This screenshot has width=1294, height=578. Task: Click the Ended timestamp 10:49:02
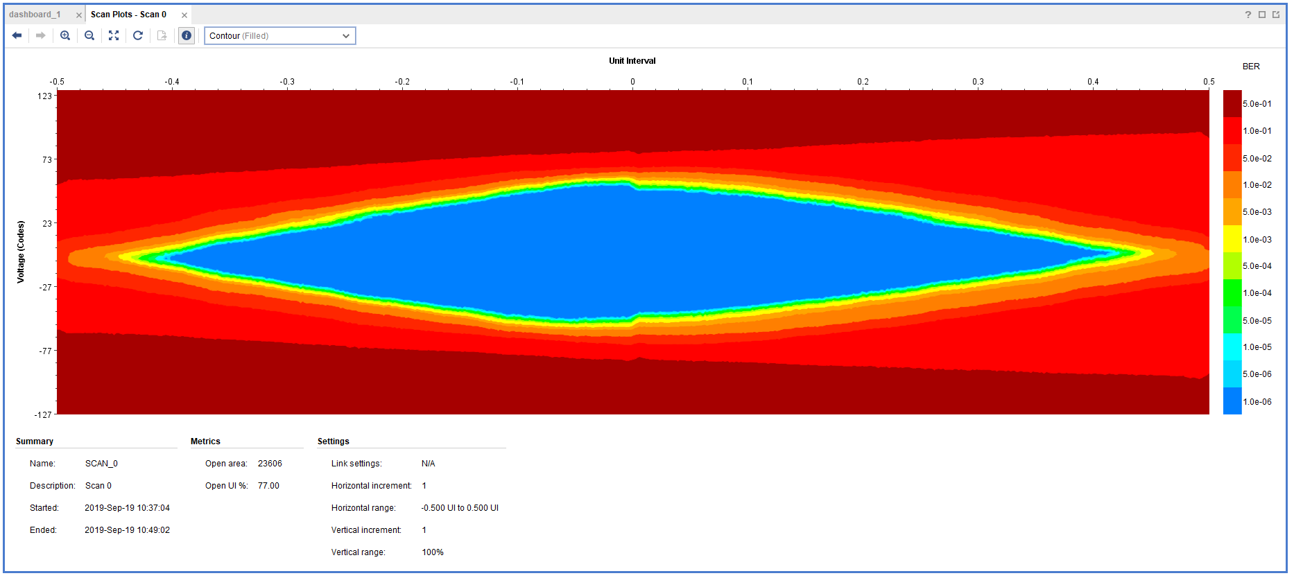(x=127, y=530)
